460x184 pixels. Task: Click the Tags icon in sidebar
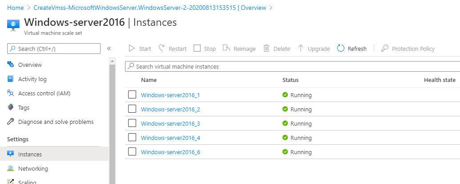tap(11, 107)
